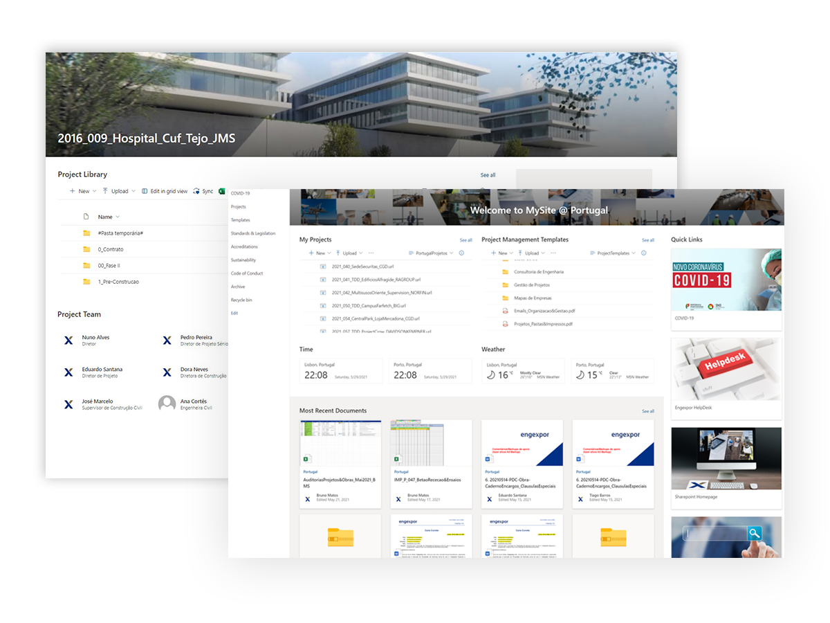830x623 pixels.
Task: Open Archive in the left navigation
Action: [x=238, y=287]
